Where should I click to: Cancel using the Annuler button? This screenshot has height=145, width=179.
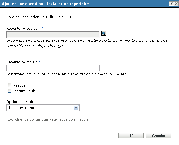click(x=158, y=136)
